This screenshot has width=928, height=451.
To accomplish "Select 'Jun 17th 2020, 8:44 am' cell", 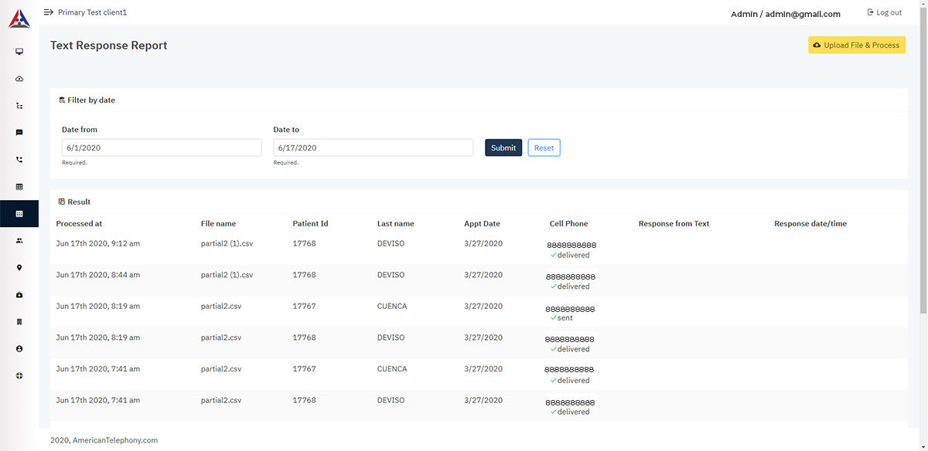I will (x=97, y=275).
